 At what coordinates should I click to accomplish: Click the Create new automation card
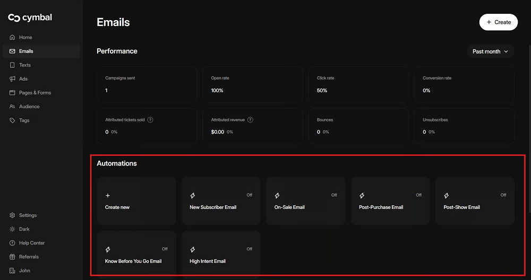coord(136,201)
